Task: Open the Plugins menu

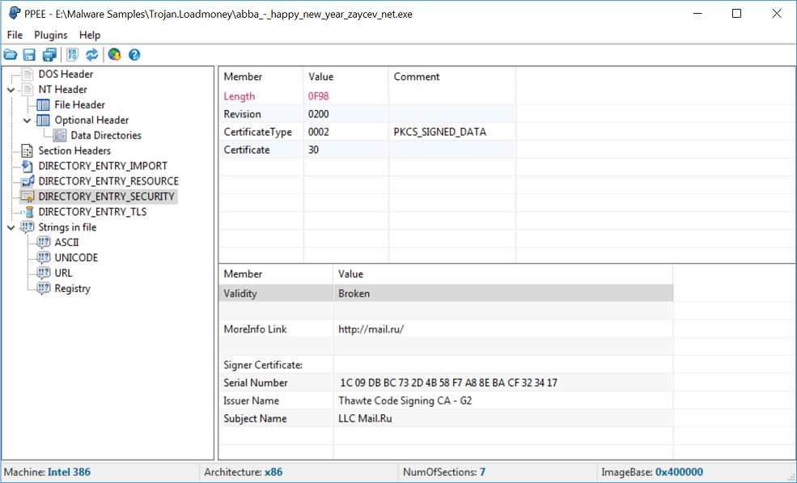Action: click(x=51, y=35)
